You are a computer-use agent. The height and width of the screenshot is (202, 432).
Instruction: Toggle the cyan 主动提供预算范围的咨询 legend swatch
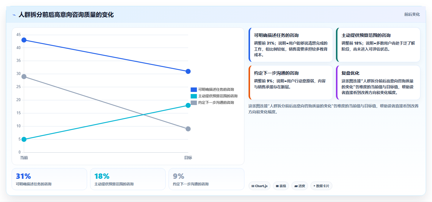click(x=194, y=96)
